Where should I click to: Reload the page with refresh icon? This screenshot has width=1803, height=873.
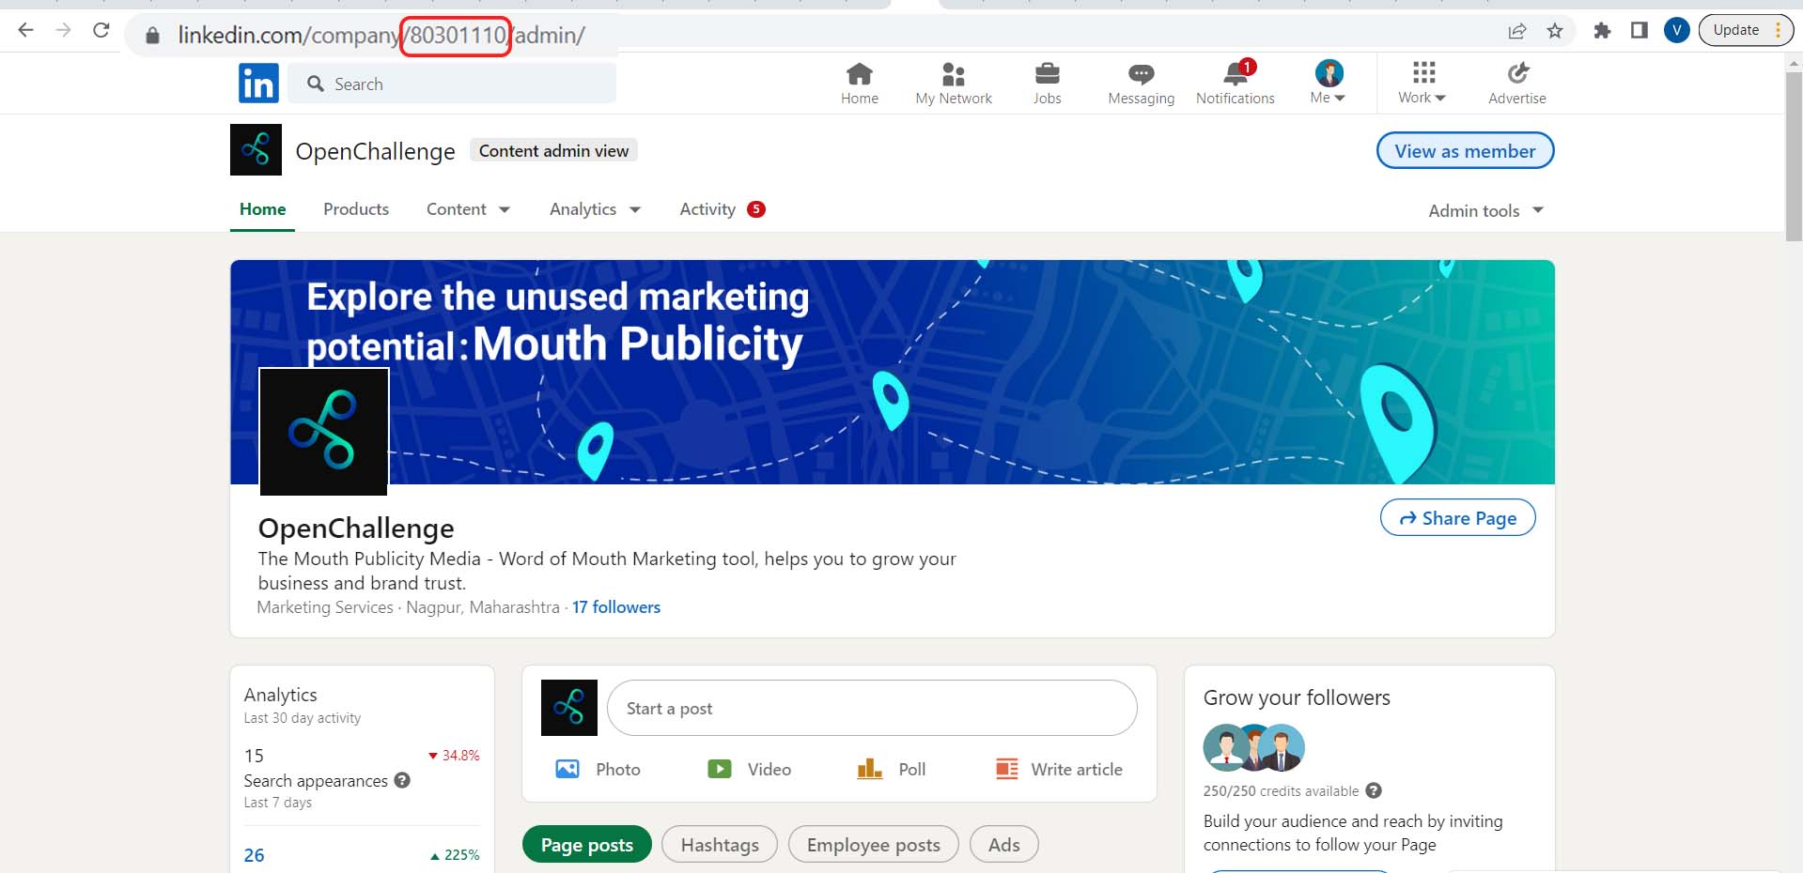[x=101, y=31]
